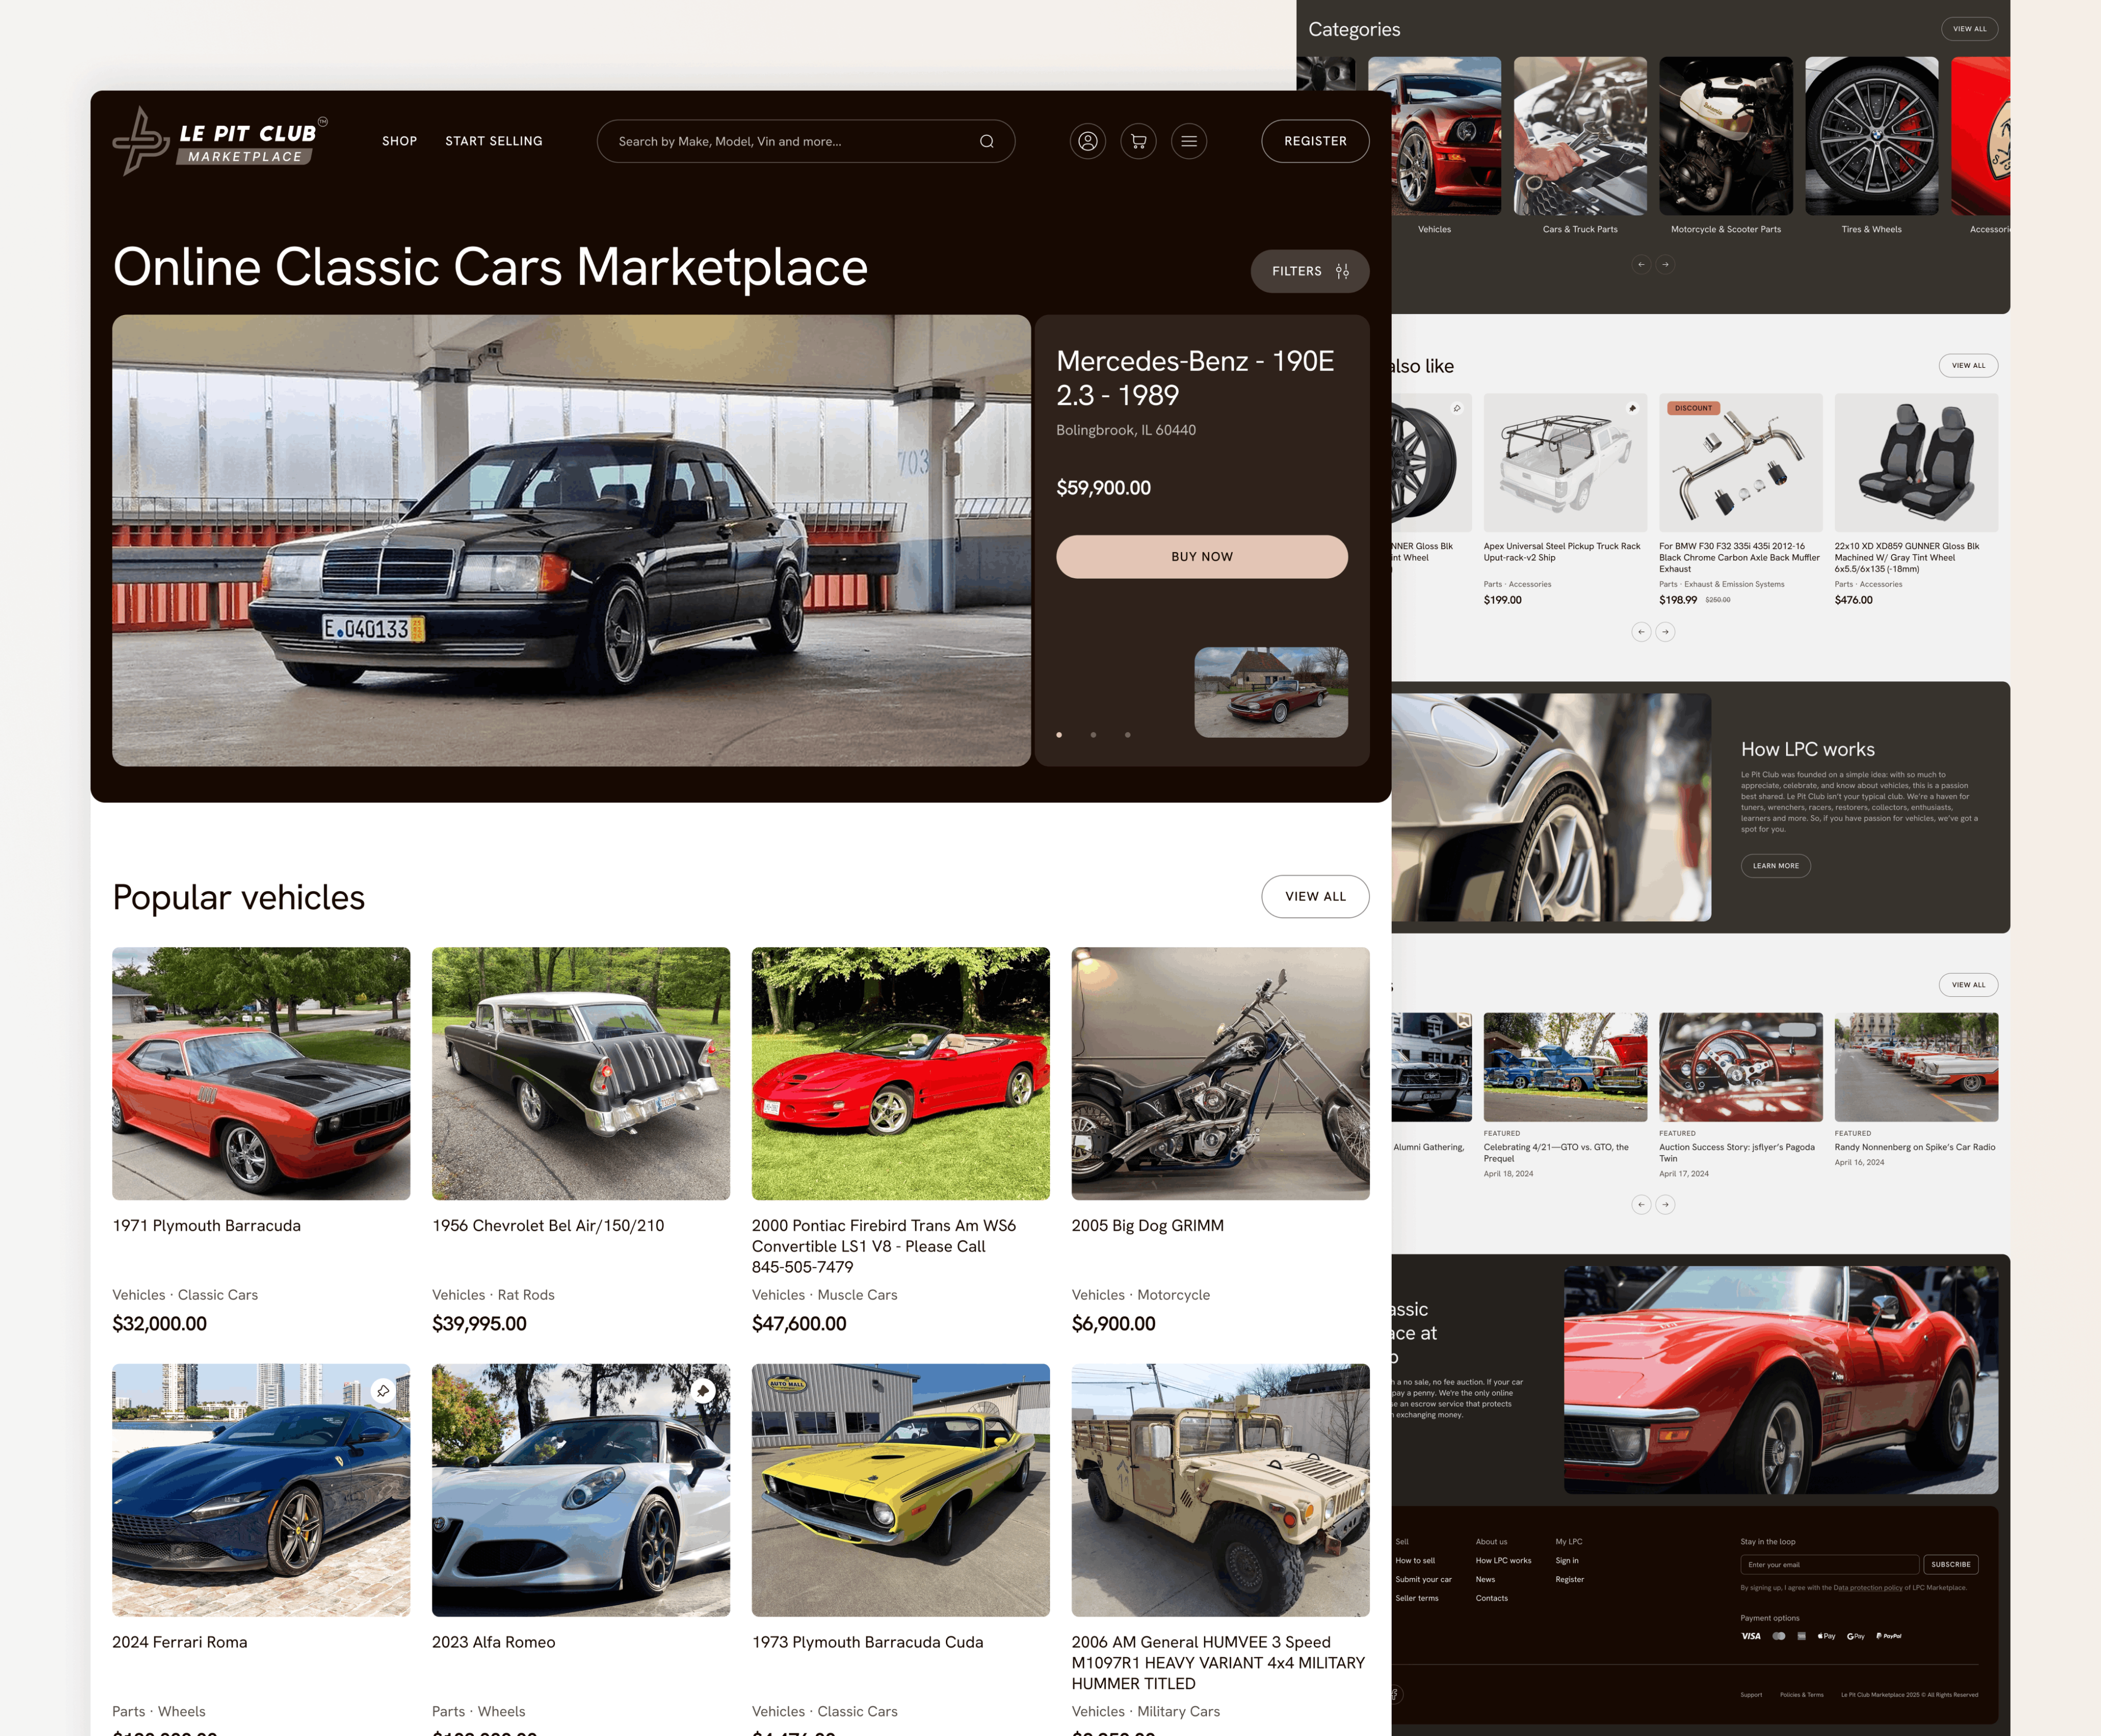
Task: Click BUY NOW for Mercedes-Benz 190E
Action: pyautogui.click(x=1202, y=556)
